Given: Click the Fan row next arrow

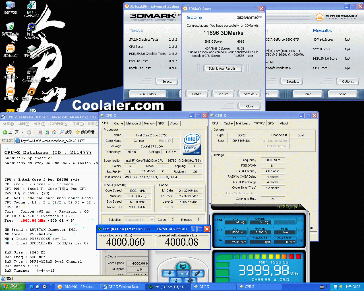Looking at the screenshot, I should (x=301, y=240).
